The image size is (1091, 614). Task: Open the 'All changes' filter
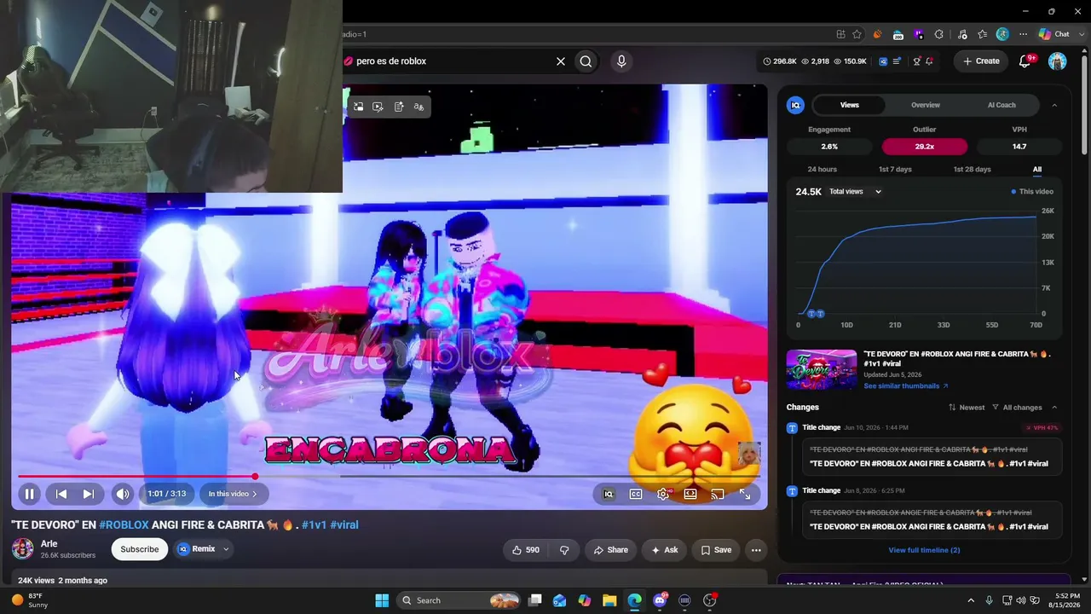[1017, 408]
